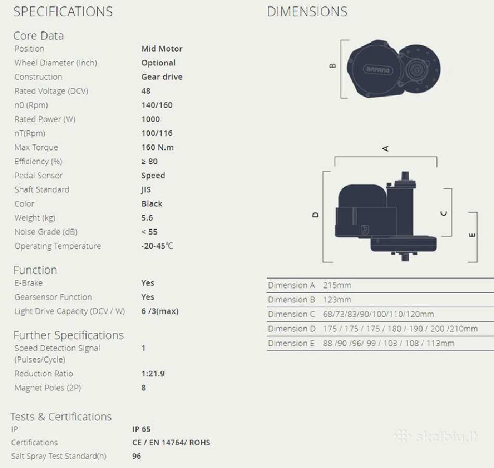
Task: Select the Dimension B bracket label
Action: coord(332,66)
